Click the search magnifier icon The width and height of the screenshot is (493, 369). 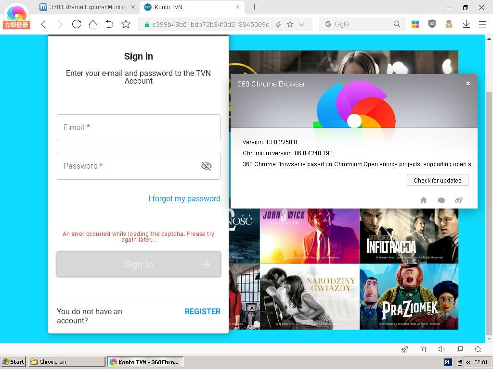(x=397, y=24)
